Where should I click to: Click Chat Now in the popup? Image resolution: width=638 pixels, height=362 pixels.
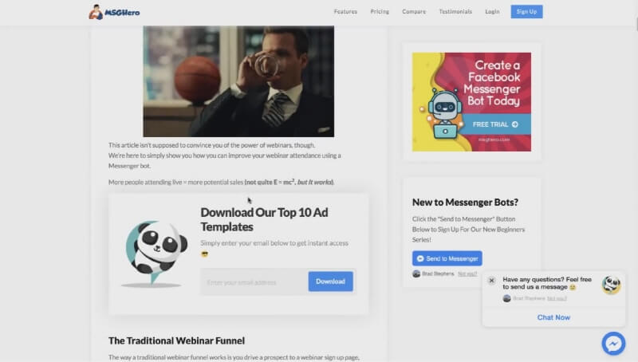point(553,317)
